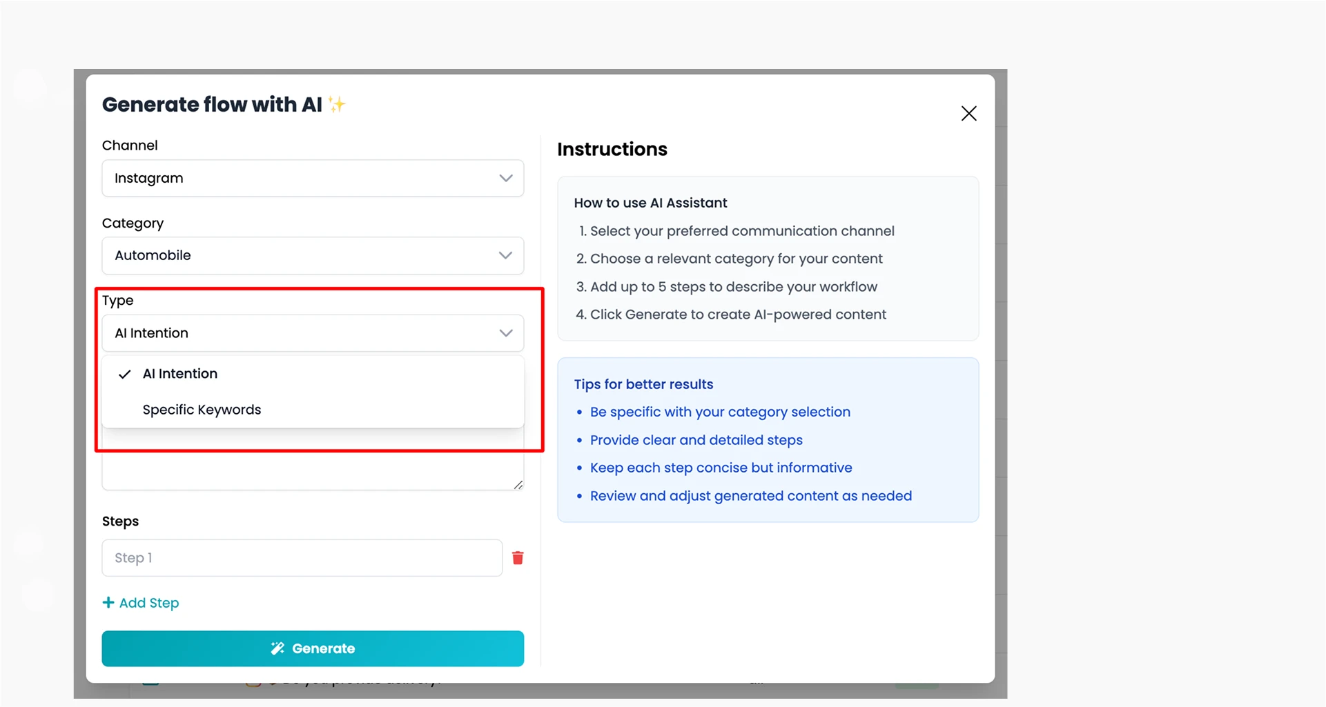
Task: Select the AI Intention option in the list
Action: click(313, 374)
